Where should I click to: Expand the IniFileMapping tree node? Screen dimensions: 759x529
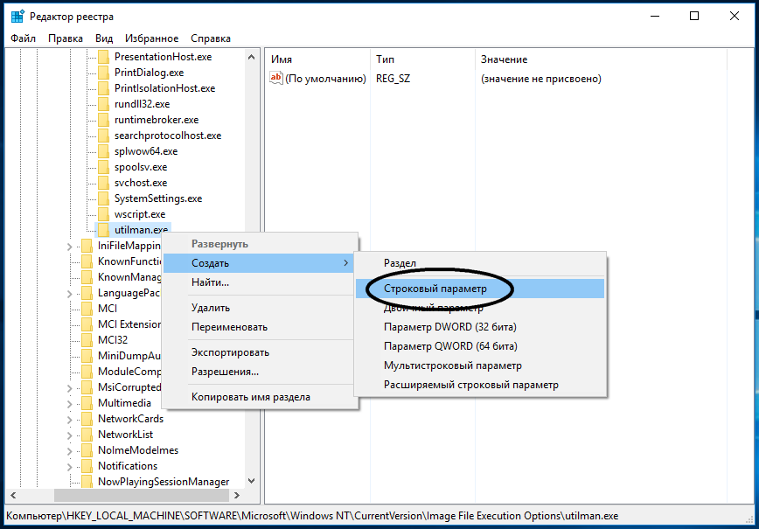pyautogui.click(x=70, y=247)
